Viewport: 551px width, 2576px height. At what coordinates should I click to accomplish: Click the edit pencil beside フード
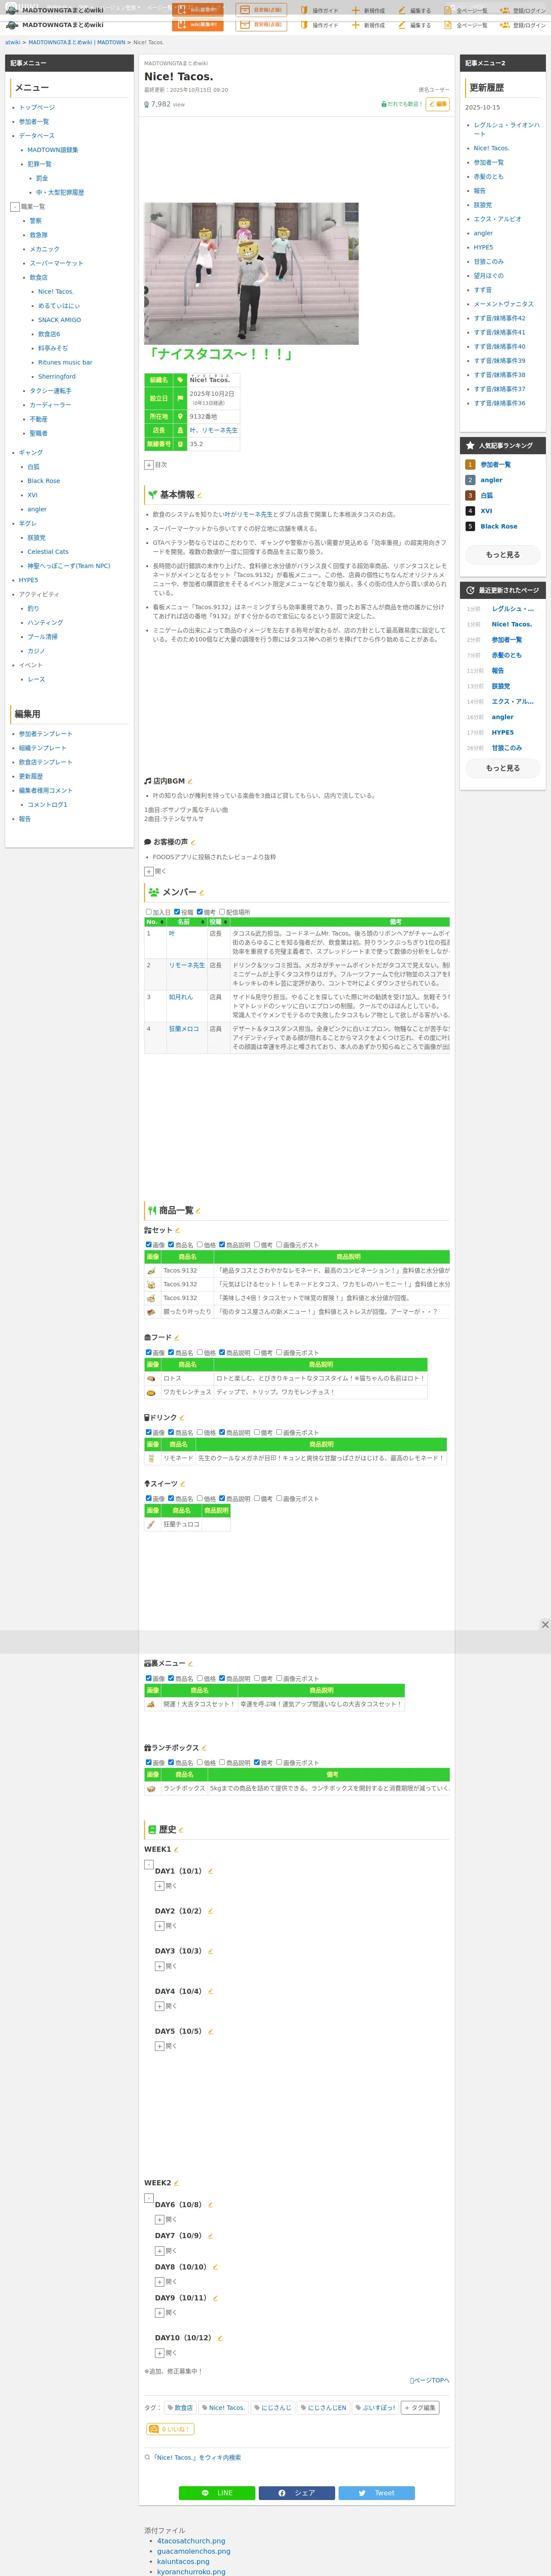(x=177, y=1338)
